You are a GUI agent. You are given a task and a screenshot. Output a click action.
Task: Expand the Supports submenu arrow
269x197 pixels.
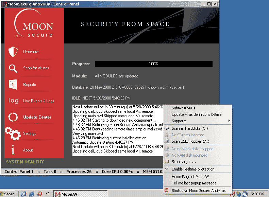229,121
